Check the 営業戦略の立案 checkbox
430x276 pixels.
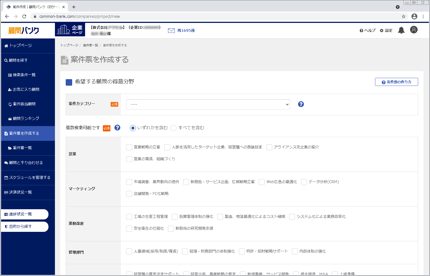[129, 147]
